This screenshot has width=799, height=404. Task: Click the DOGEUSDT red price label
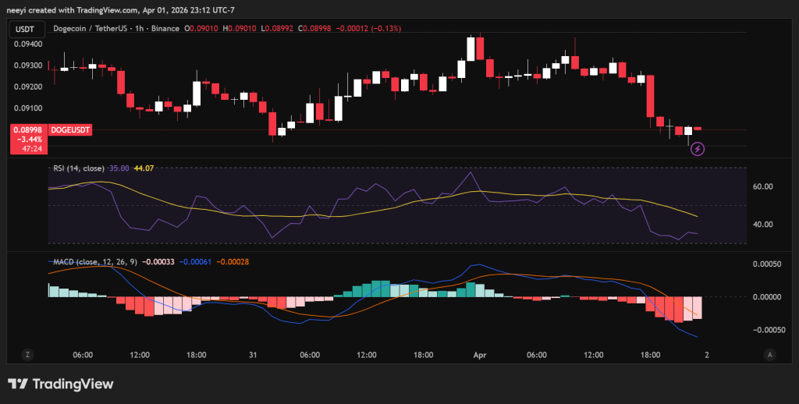[x=70, y=129]
